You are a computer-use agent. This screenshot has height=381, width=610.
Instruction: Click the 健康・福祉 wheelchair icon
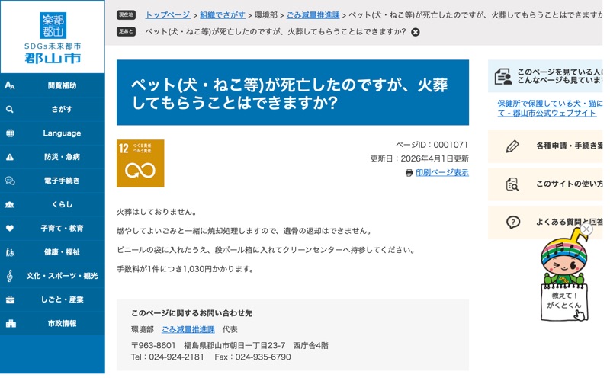click(10, 252)
